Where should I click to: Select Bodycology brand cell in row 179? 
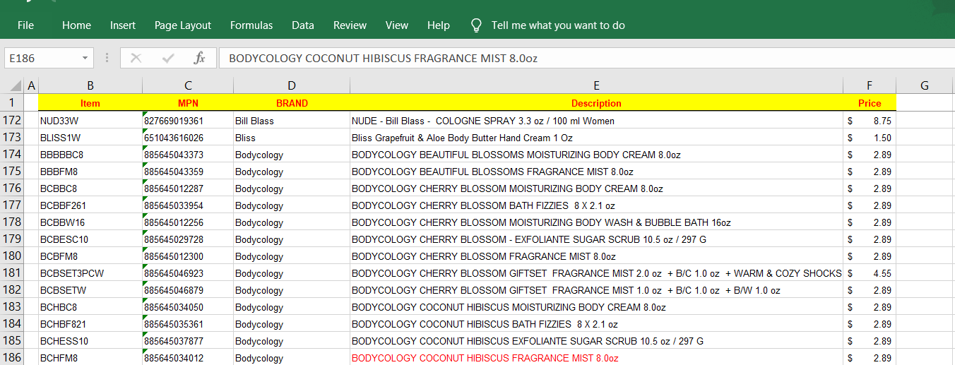pyautogui.click(x=292, y=239)
